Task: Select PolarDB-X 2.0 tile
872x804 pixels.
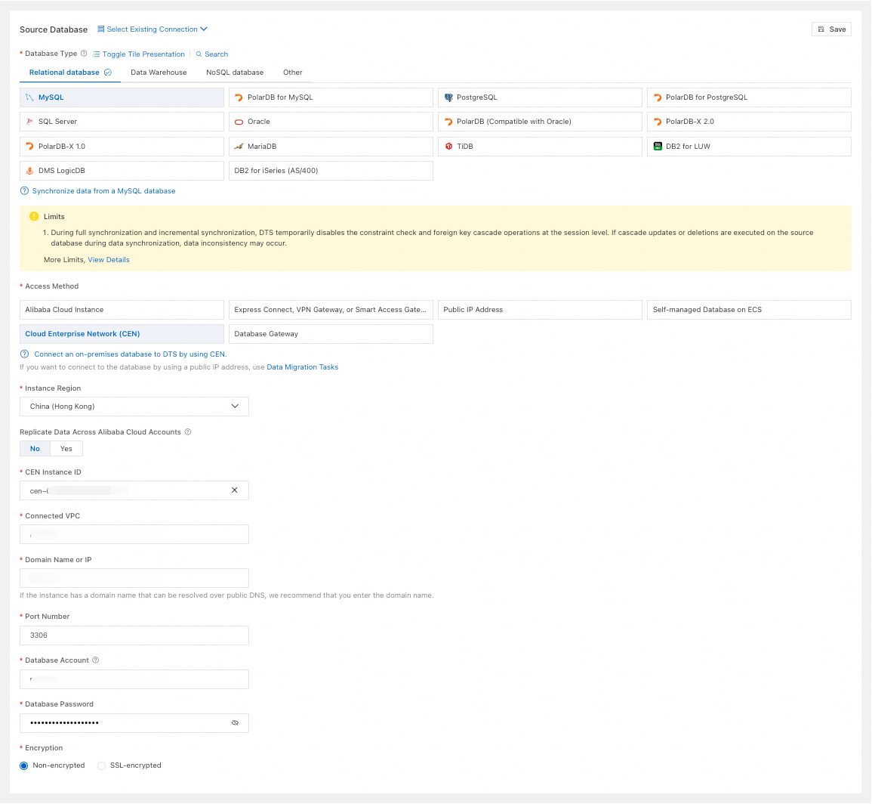Action: coord(749,122)
